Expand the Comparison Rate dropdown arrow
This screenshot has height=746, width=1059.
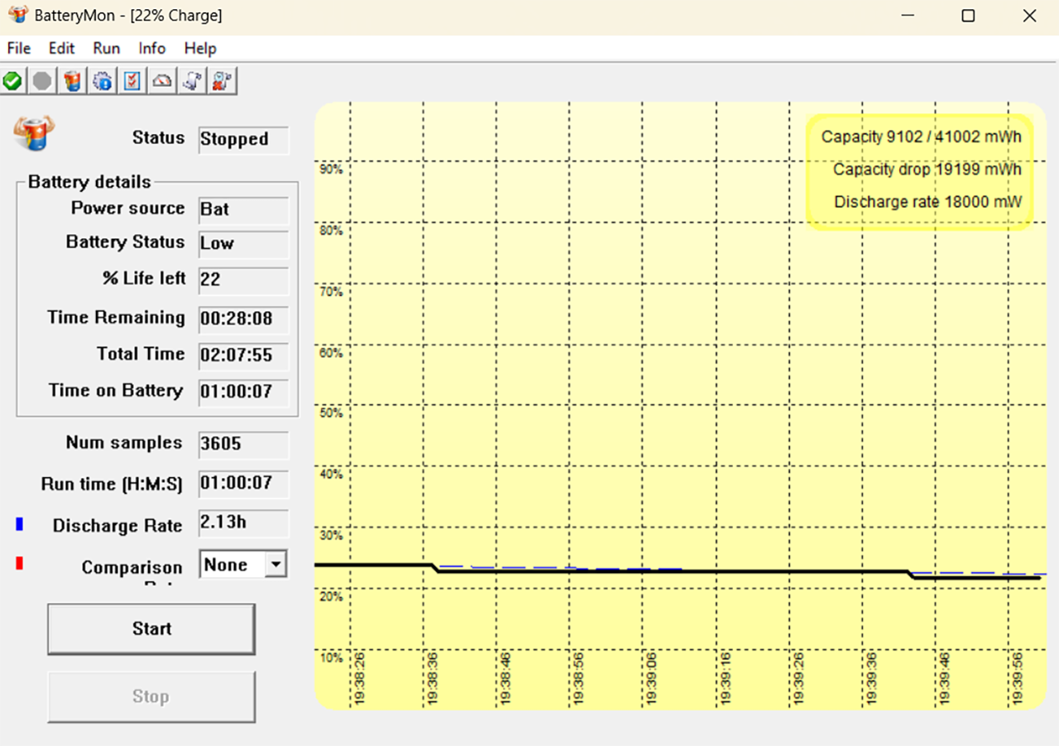(276, 565)
